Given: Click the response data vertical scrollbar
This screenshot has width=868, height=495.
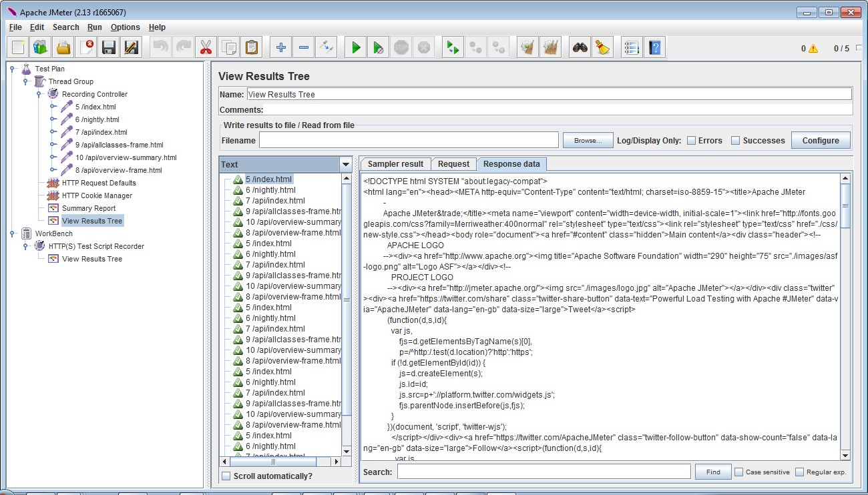Looking at the screenshot, I should (x=845, y=317).
